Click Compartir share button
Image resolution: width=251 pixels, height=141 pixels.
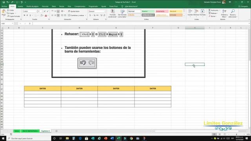click(x=243, y=6)
